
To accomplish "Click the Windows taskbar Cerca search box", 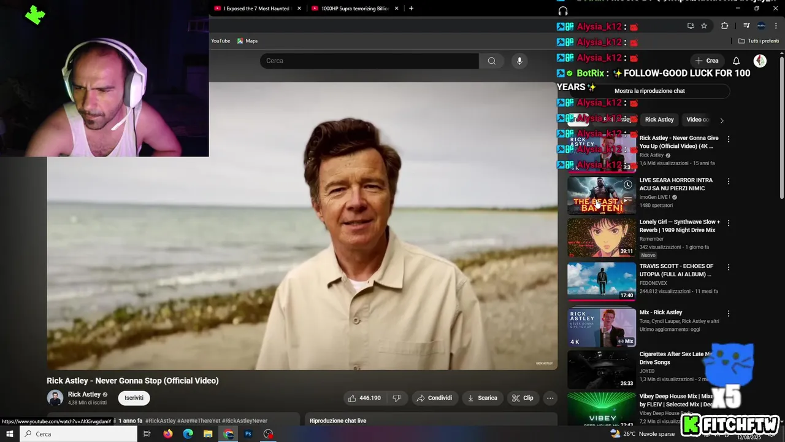I will coord(78,434).
